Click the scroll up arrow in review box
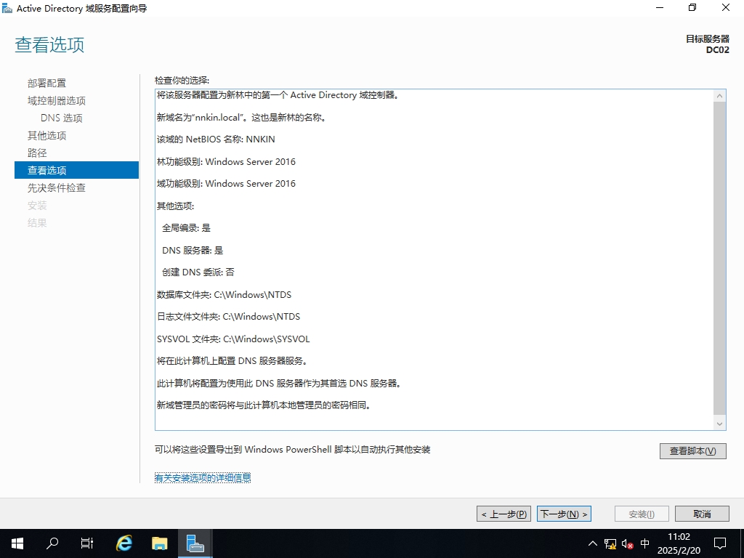Image resolution: width=744 pixels, height=558 pixels. pyautogui.click(x=720, y=96)
